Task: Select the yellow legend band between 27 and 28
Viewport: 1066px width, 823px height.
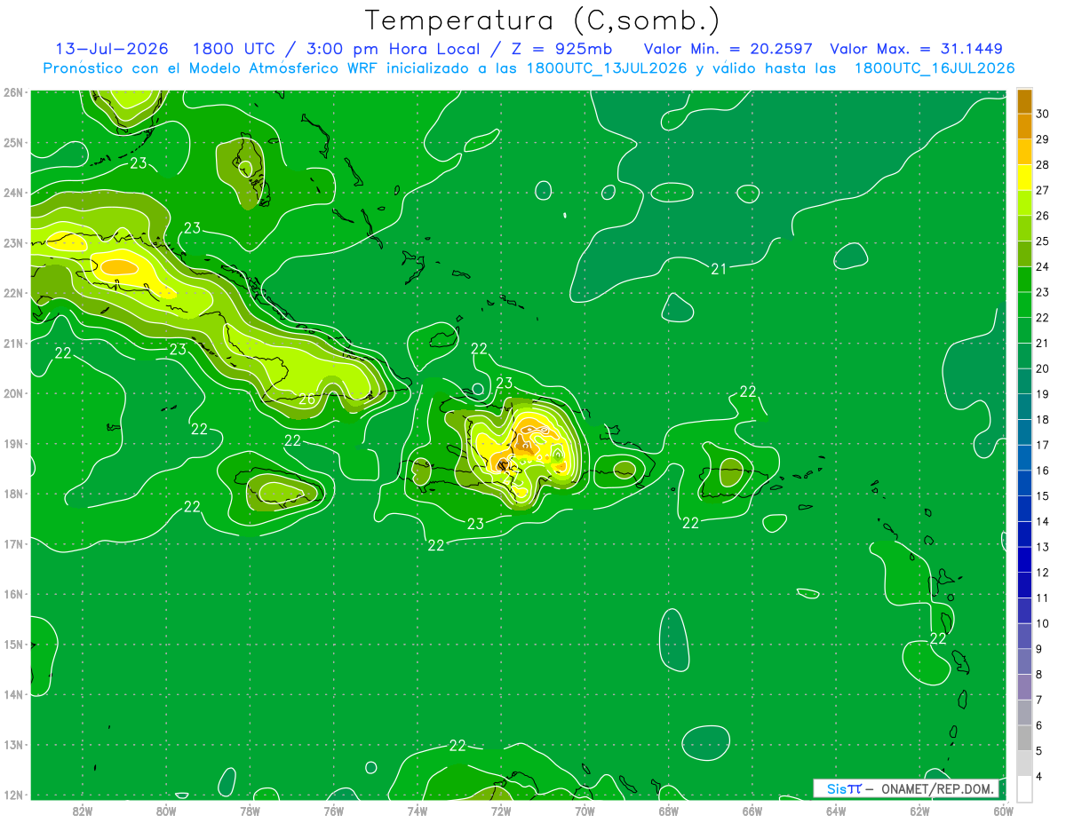Action: 1024,178
